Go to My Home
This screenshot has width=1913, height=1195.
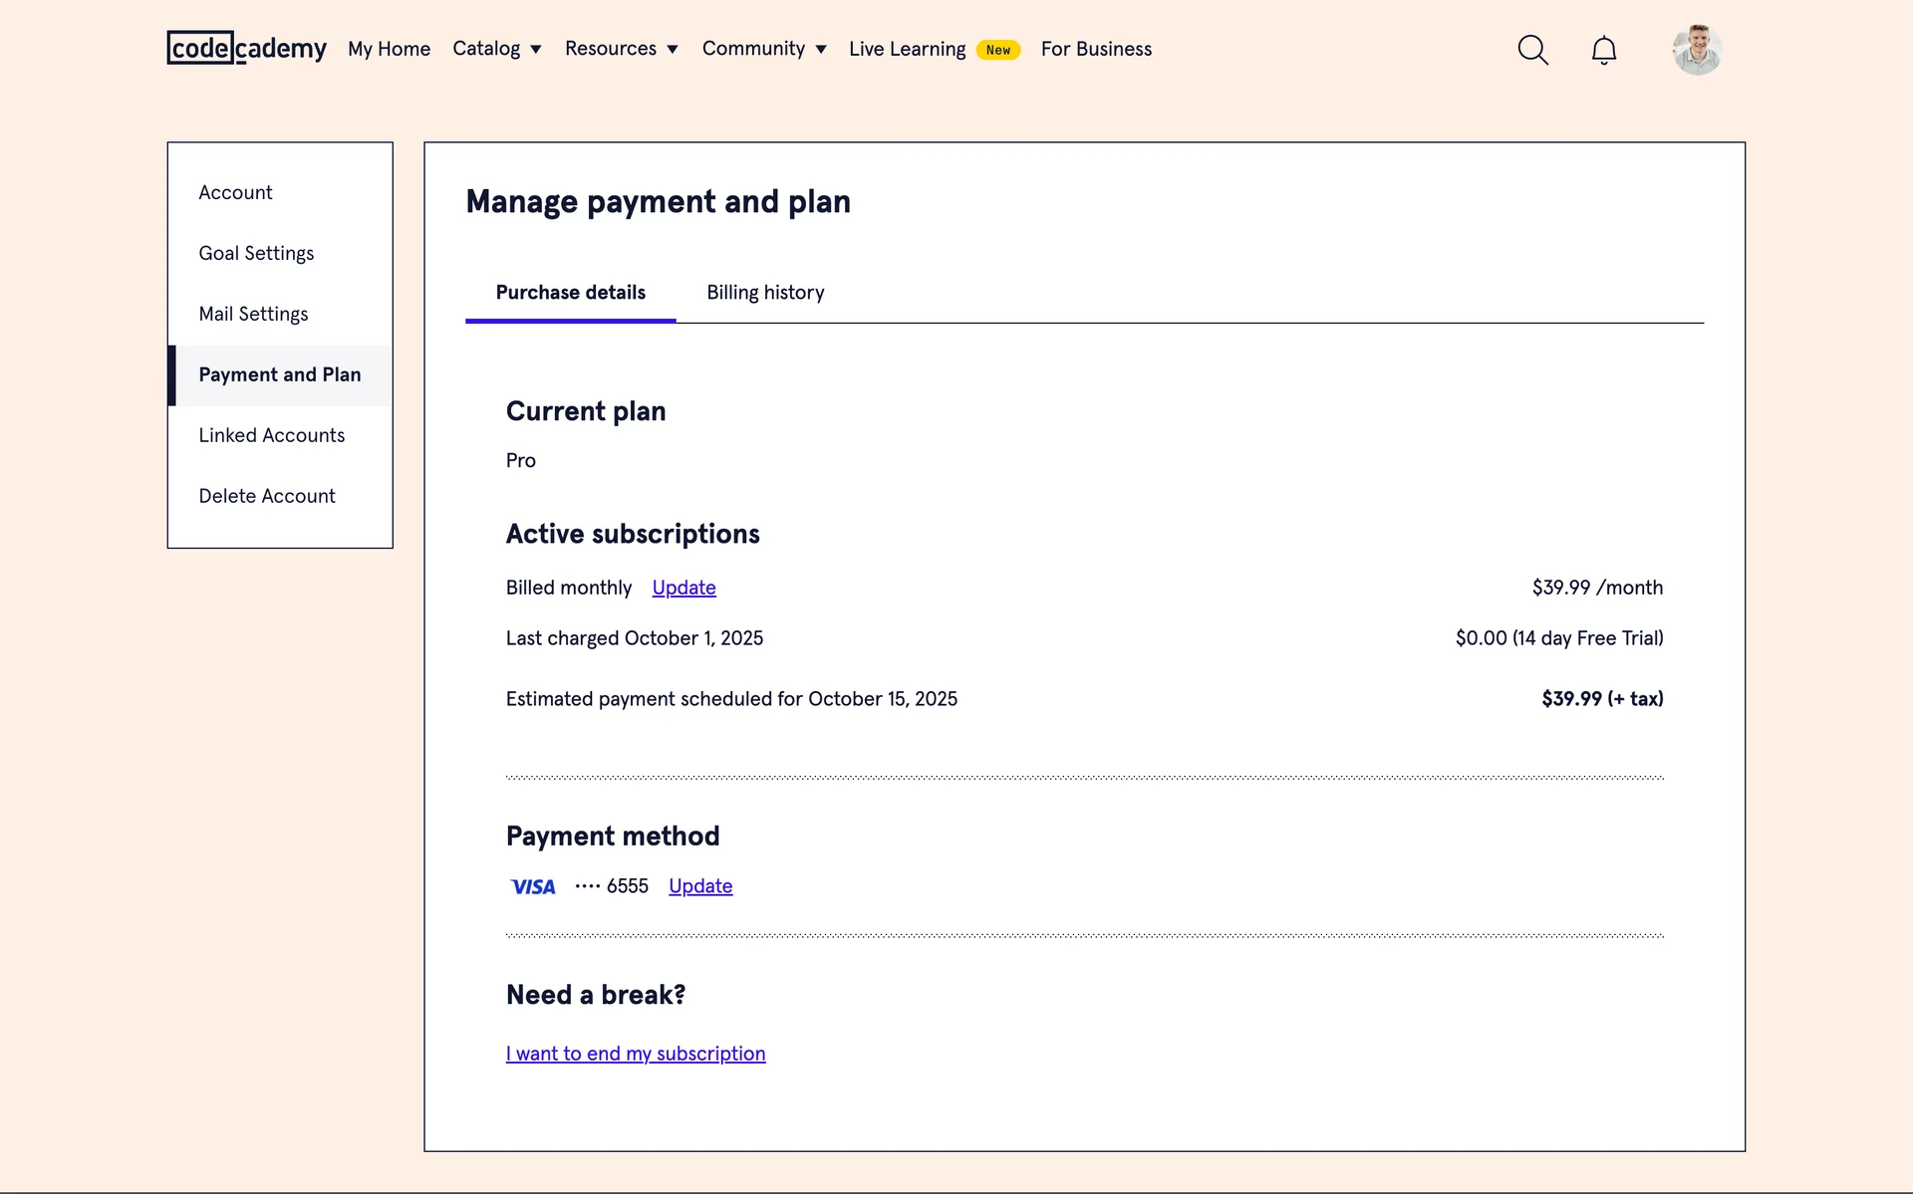(x=389, y=49)
